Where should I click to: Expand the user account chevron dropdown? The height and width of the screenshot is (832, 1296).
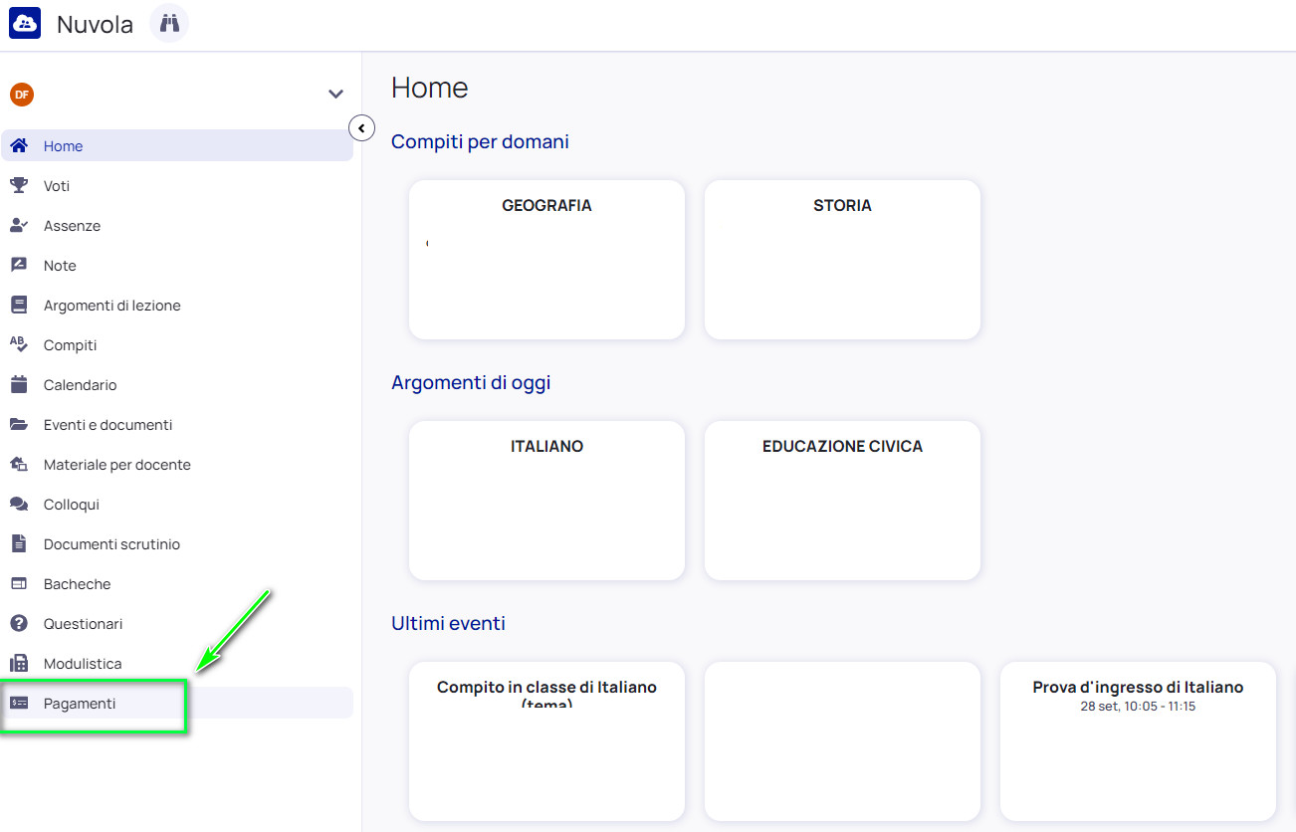pos(335,95)
